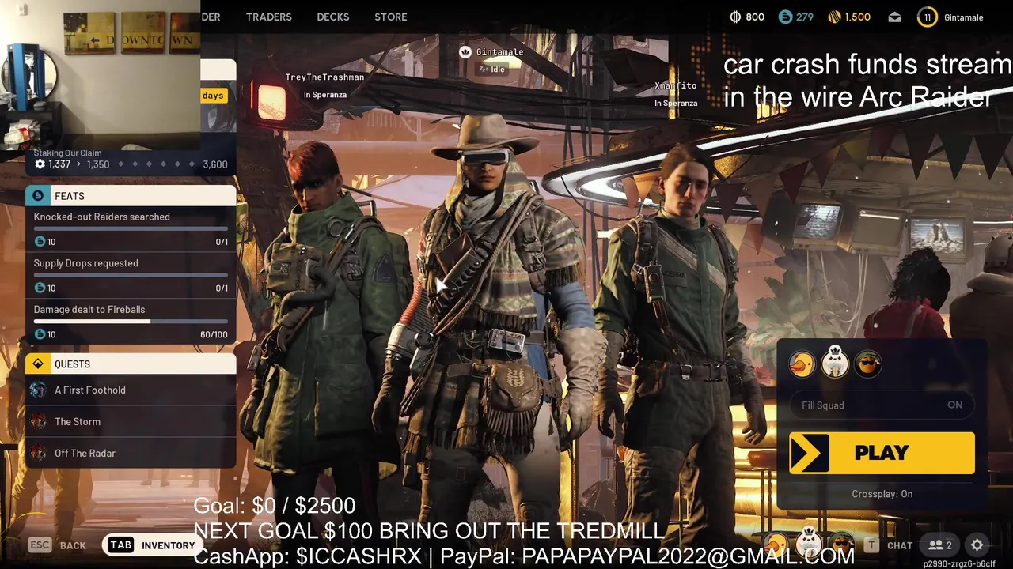Click the 1,500 raider token balance
1013x569 pixels.
pos(857,17)
